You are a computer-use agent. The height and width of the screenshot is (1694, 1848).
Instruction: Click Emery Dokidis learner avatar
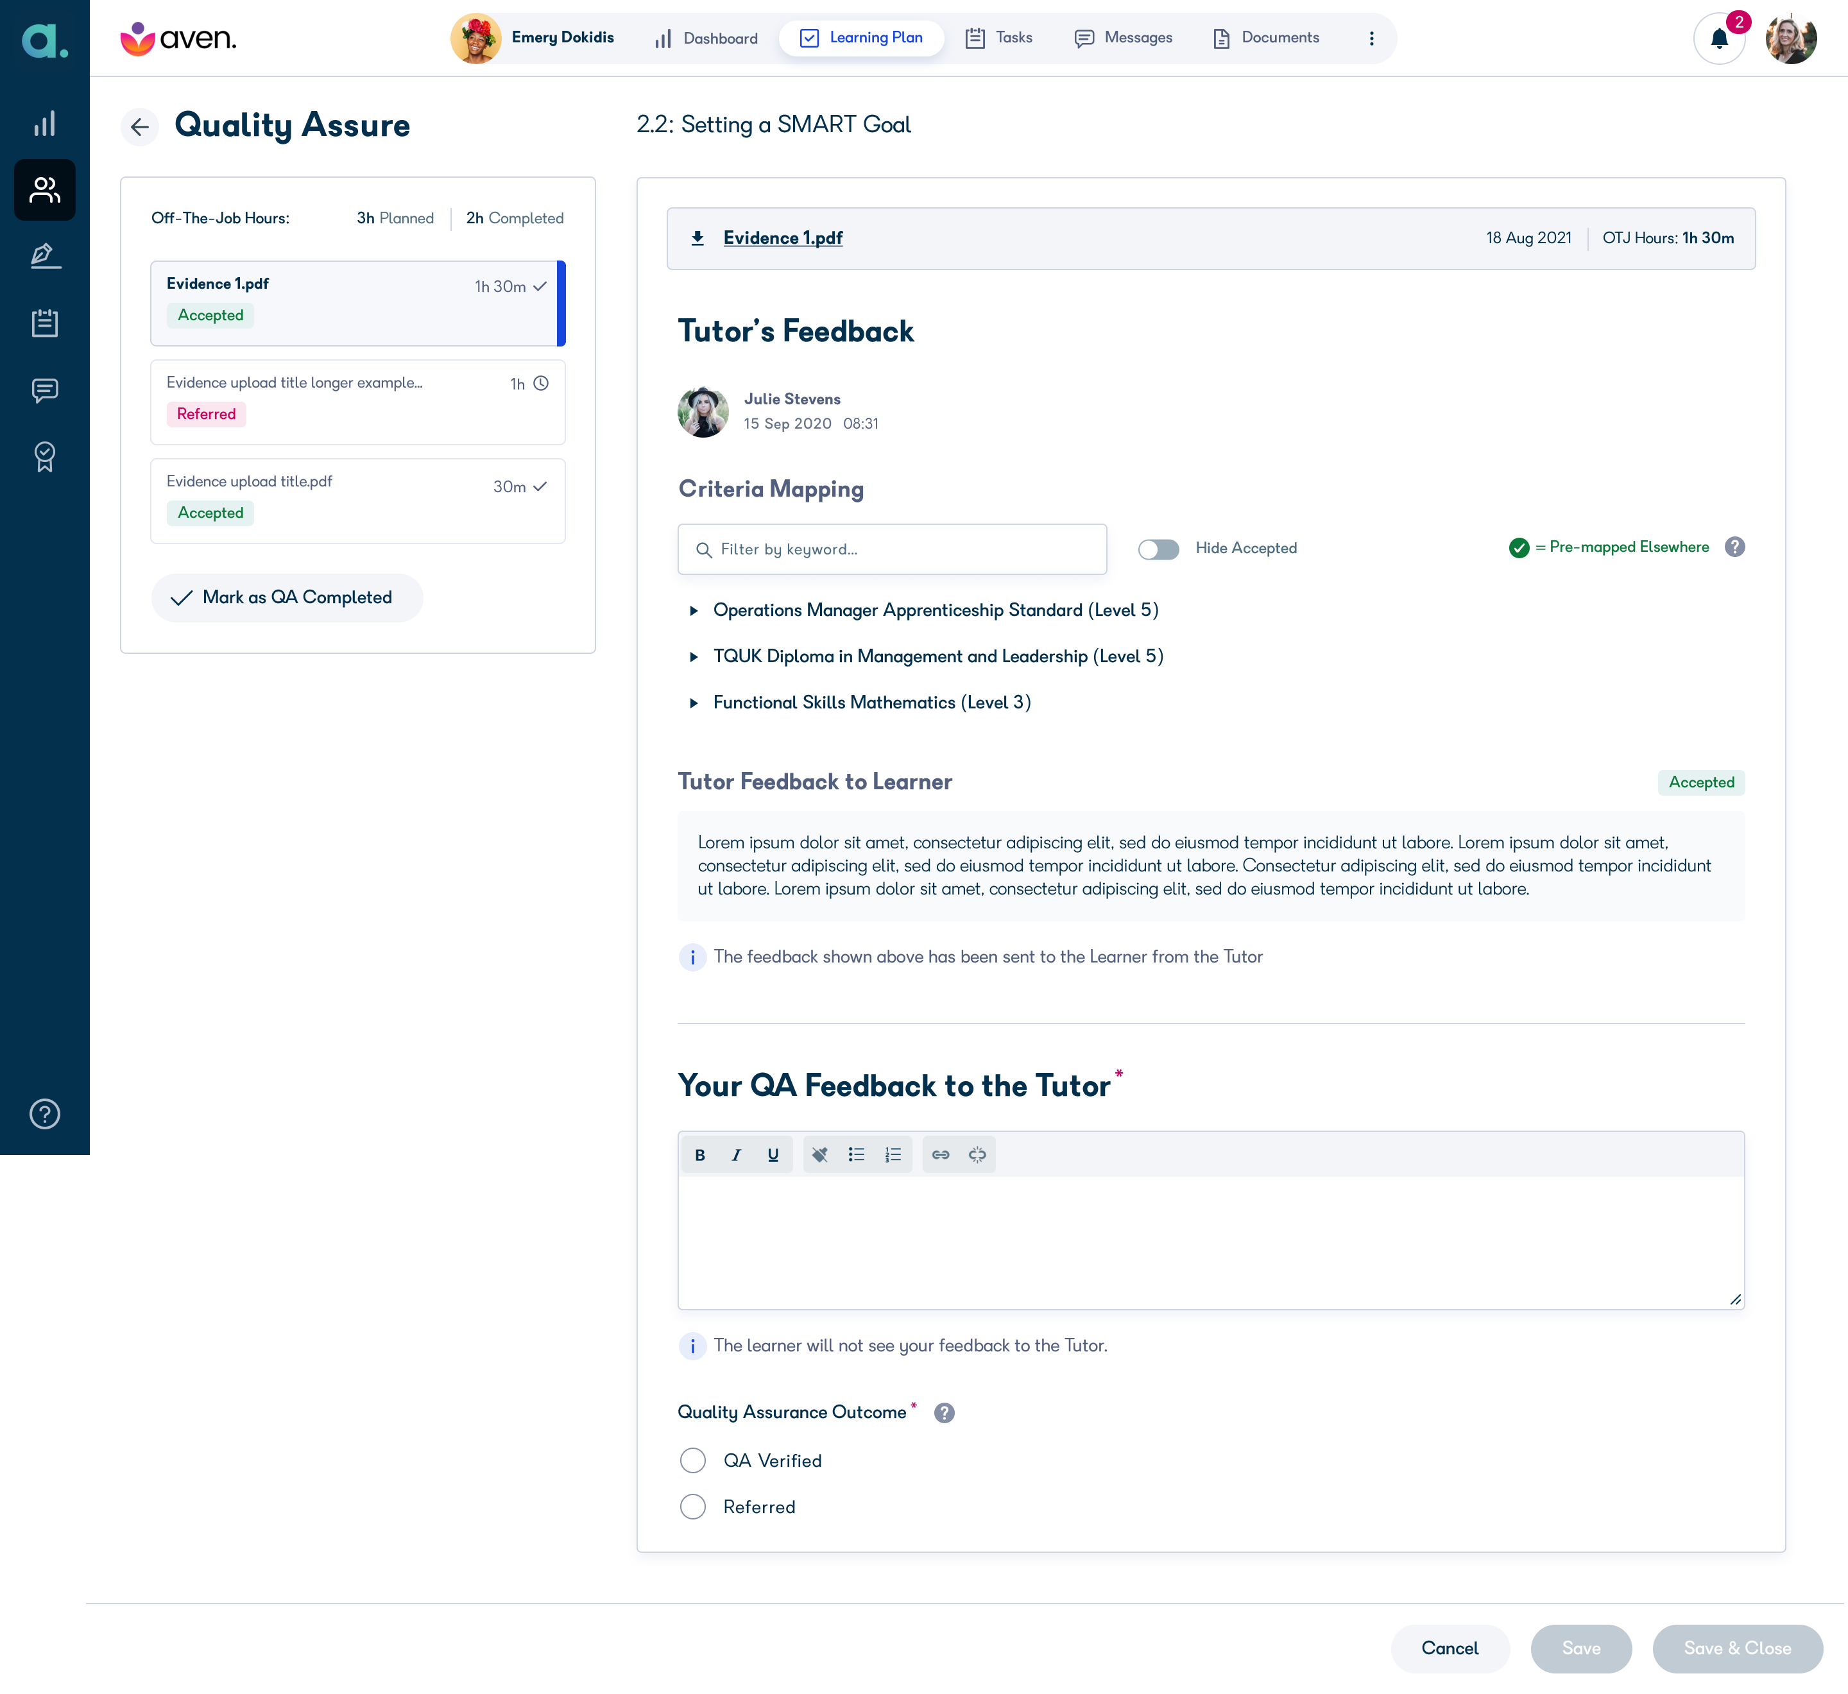475,38
